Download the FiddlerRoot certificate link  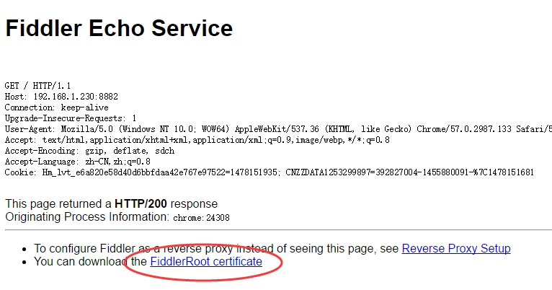(x=205, y=262)
